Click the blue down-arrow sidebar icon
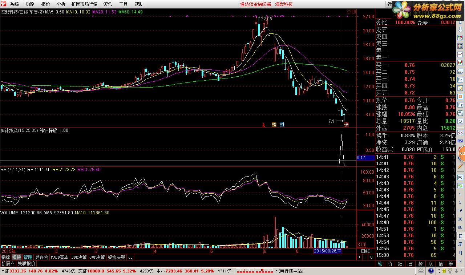The width and height of the screenshot is (465, 275). [460, 30]
